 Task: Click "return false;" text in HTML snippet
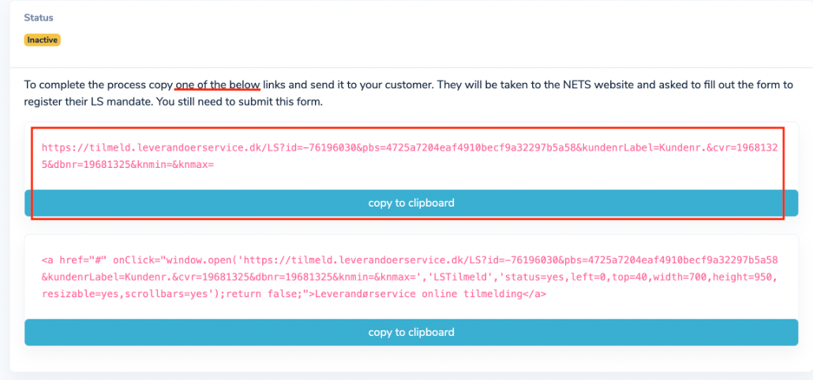tap(265, 295)
